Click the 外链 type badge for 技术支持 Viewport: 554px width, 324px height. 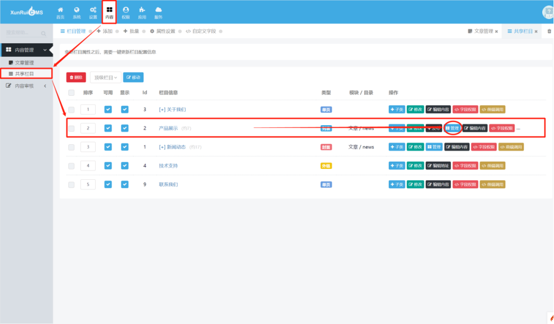[326, 166]
